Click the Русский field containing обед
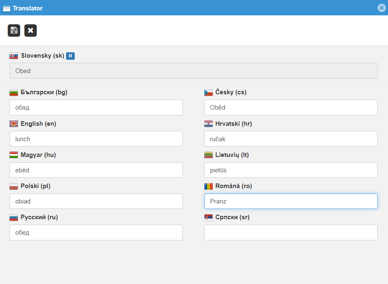 [96, 233]
